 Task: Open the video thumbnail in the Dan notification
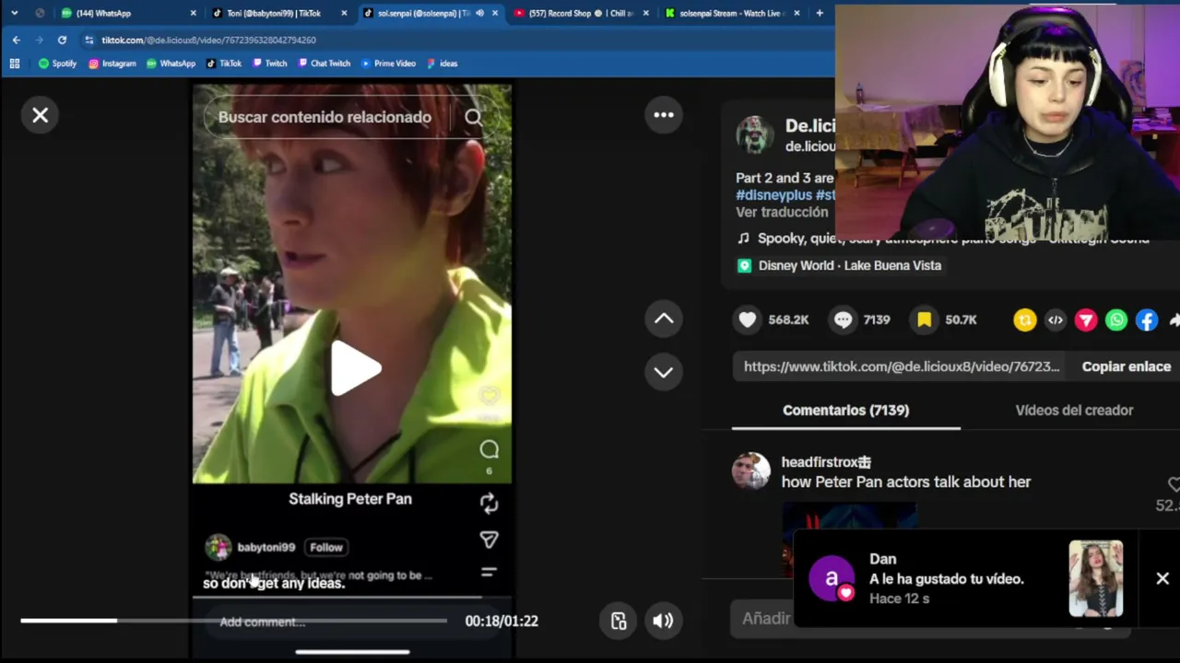click(x=1096, y=578)
